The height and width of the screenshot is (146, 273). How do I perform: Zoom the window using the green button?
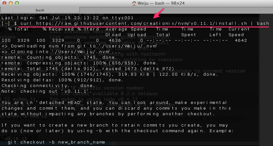[17, 3]
